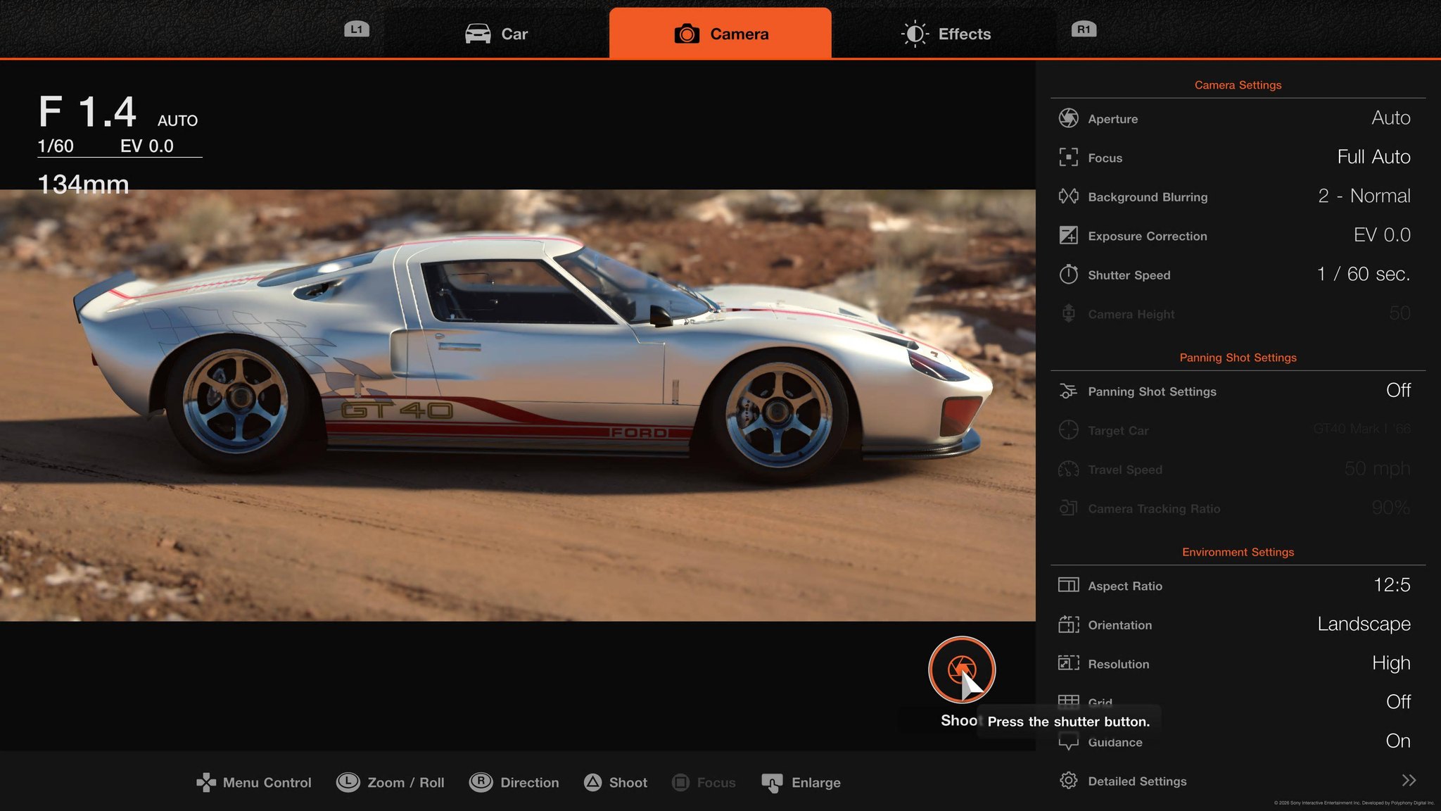Screen dimensions: 1441x811
Task: Click the Aperture shutter icon
Action: pyautogui.click(x=1068, y=118)
